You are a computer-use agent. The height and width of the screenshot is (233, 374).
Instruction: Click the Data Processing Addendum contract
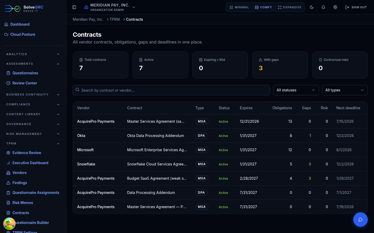[x=151, y=193]
